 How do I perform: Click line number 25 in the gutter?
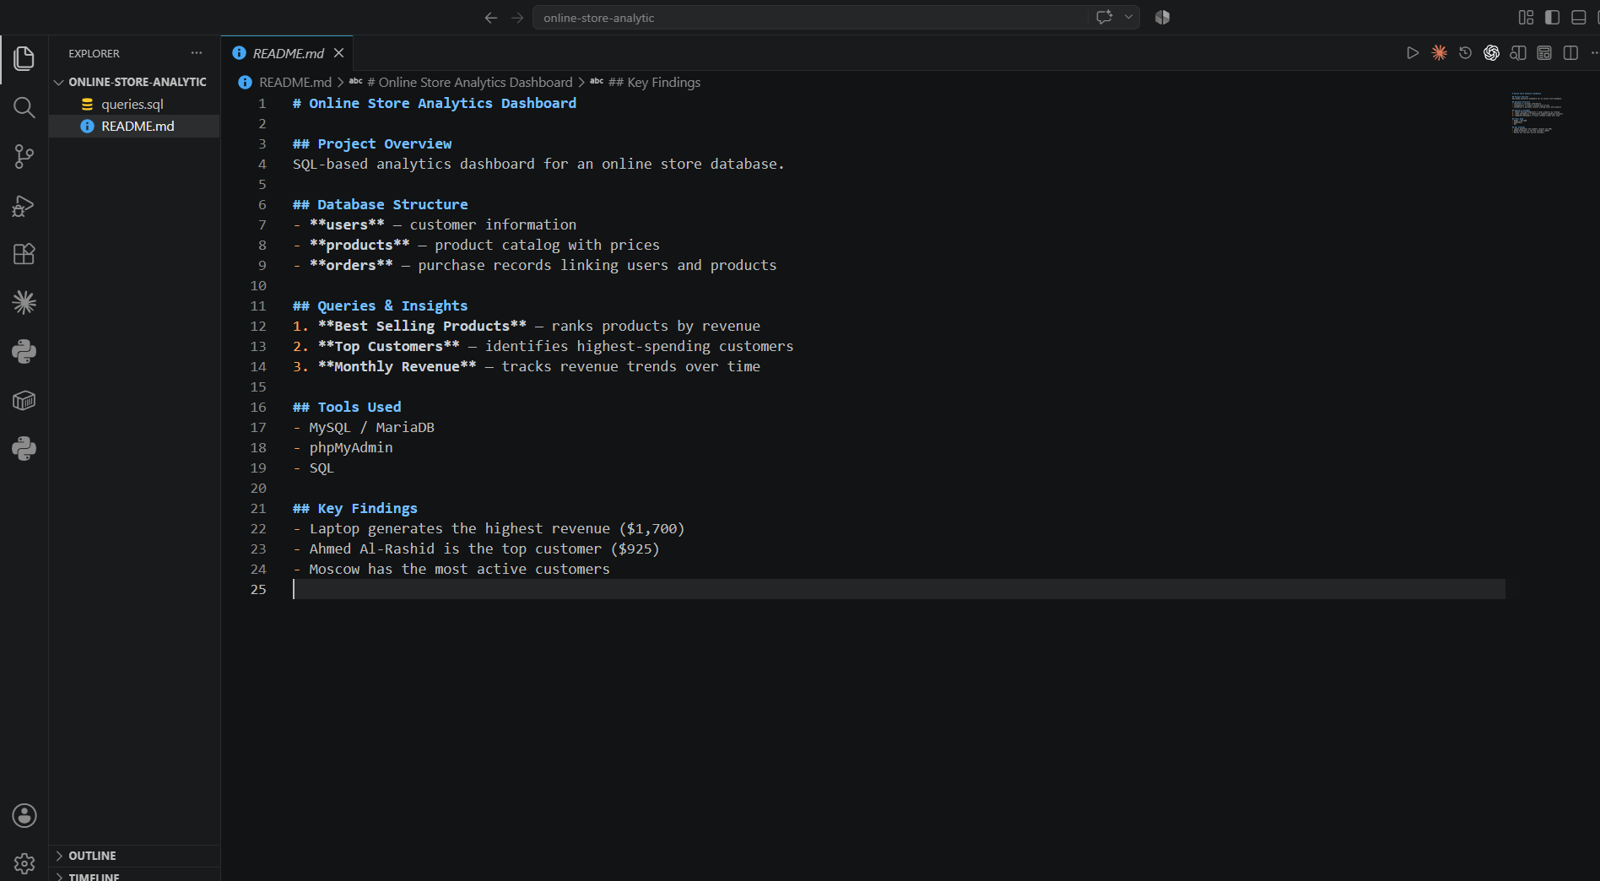tap(258, 589)
